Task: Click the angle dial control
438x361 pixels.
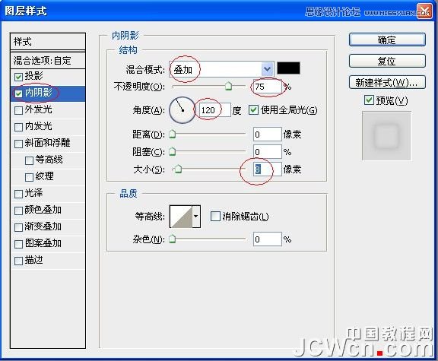Action: tap(182, 110)
